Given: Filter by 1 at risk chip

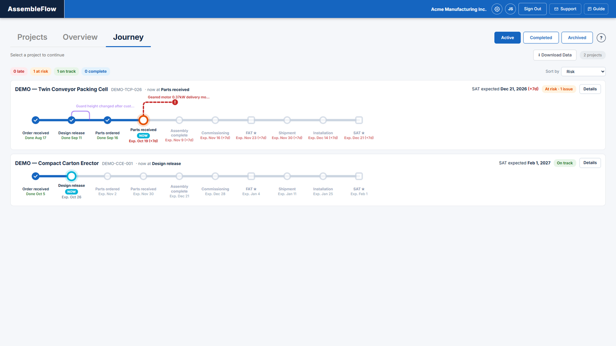Looking at the screenshot, I should coord(41,72).
